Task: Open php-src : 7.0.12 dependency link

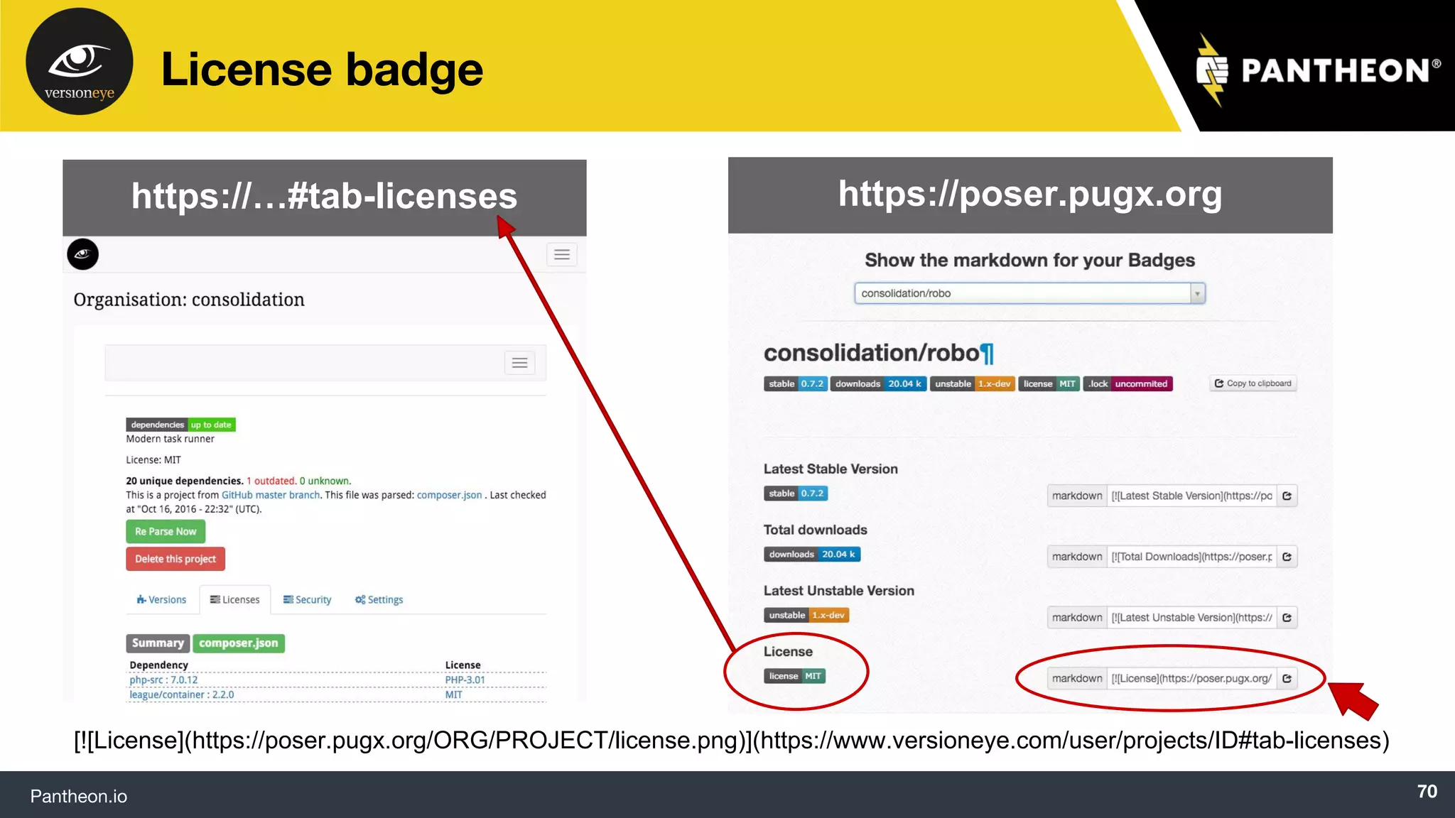Action: [x=163, y=680]
